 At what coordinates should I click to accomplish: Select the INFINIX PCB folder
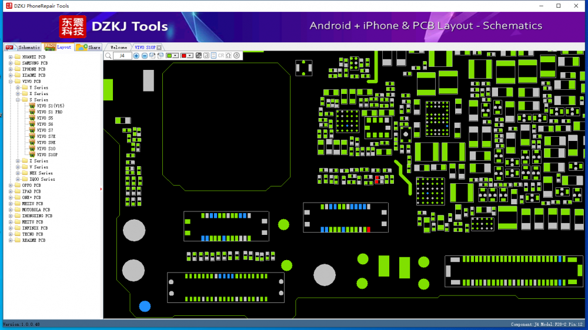pyautogui.click(x=35, y=228)
